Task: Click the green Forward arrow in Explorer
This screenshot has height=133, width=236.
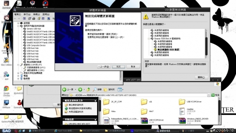Action: pos(80,90)
